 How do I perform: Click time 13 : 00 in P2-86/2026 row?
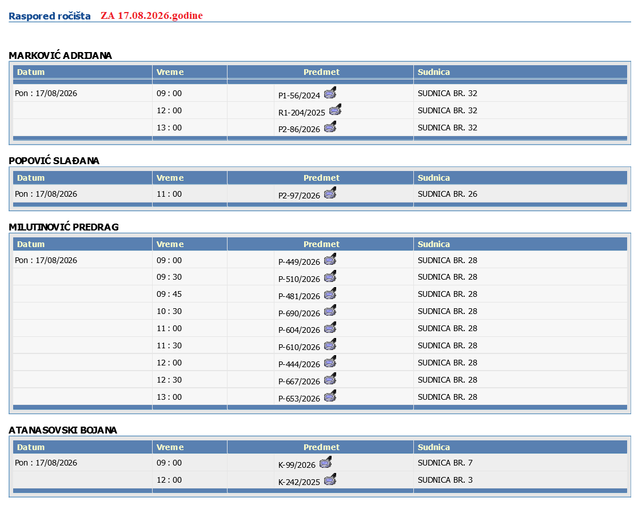(x=169, y=128)
